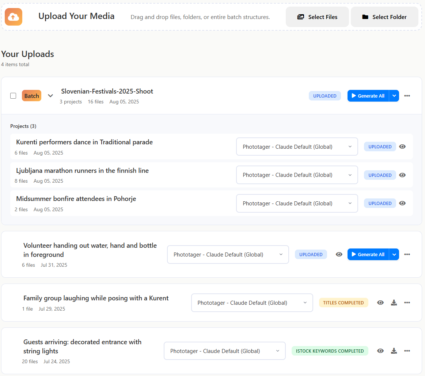Open Kurenti performers dance in Traditional parade
Viewport: 425px width, 376px height.
pyautogui.click(x=84, y=142)
